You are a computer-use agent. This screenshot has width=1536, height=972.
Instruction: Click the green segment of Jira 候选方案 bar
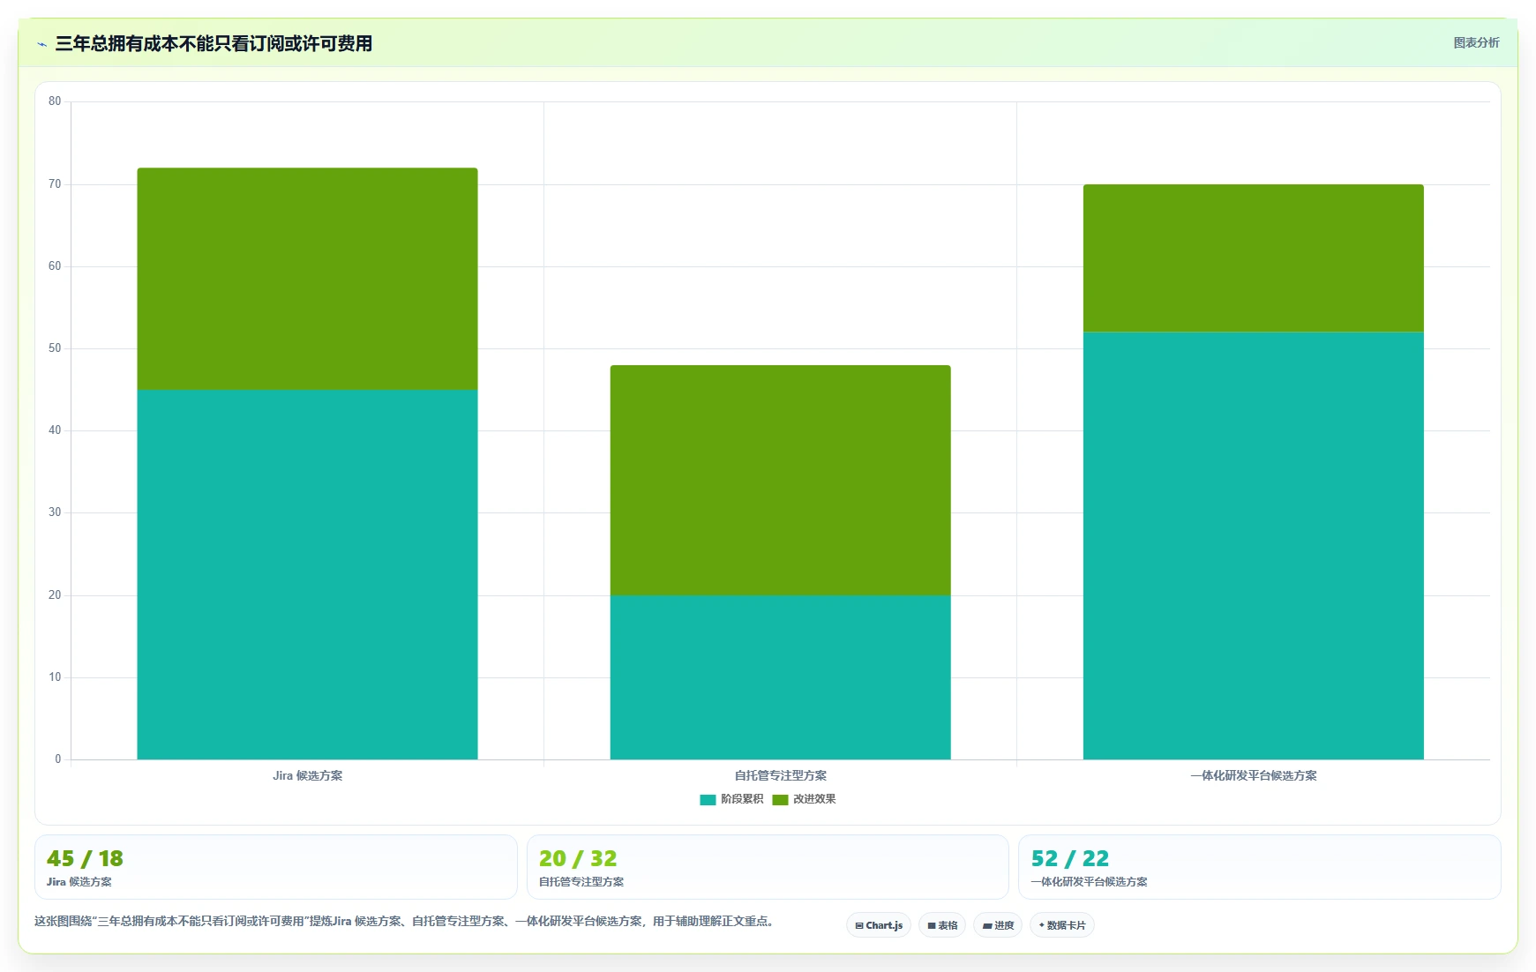[307, 279]
